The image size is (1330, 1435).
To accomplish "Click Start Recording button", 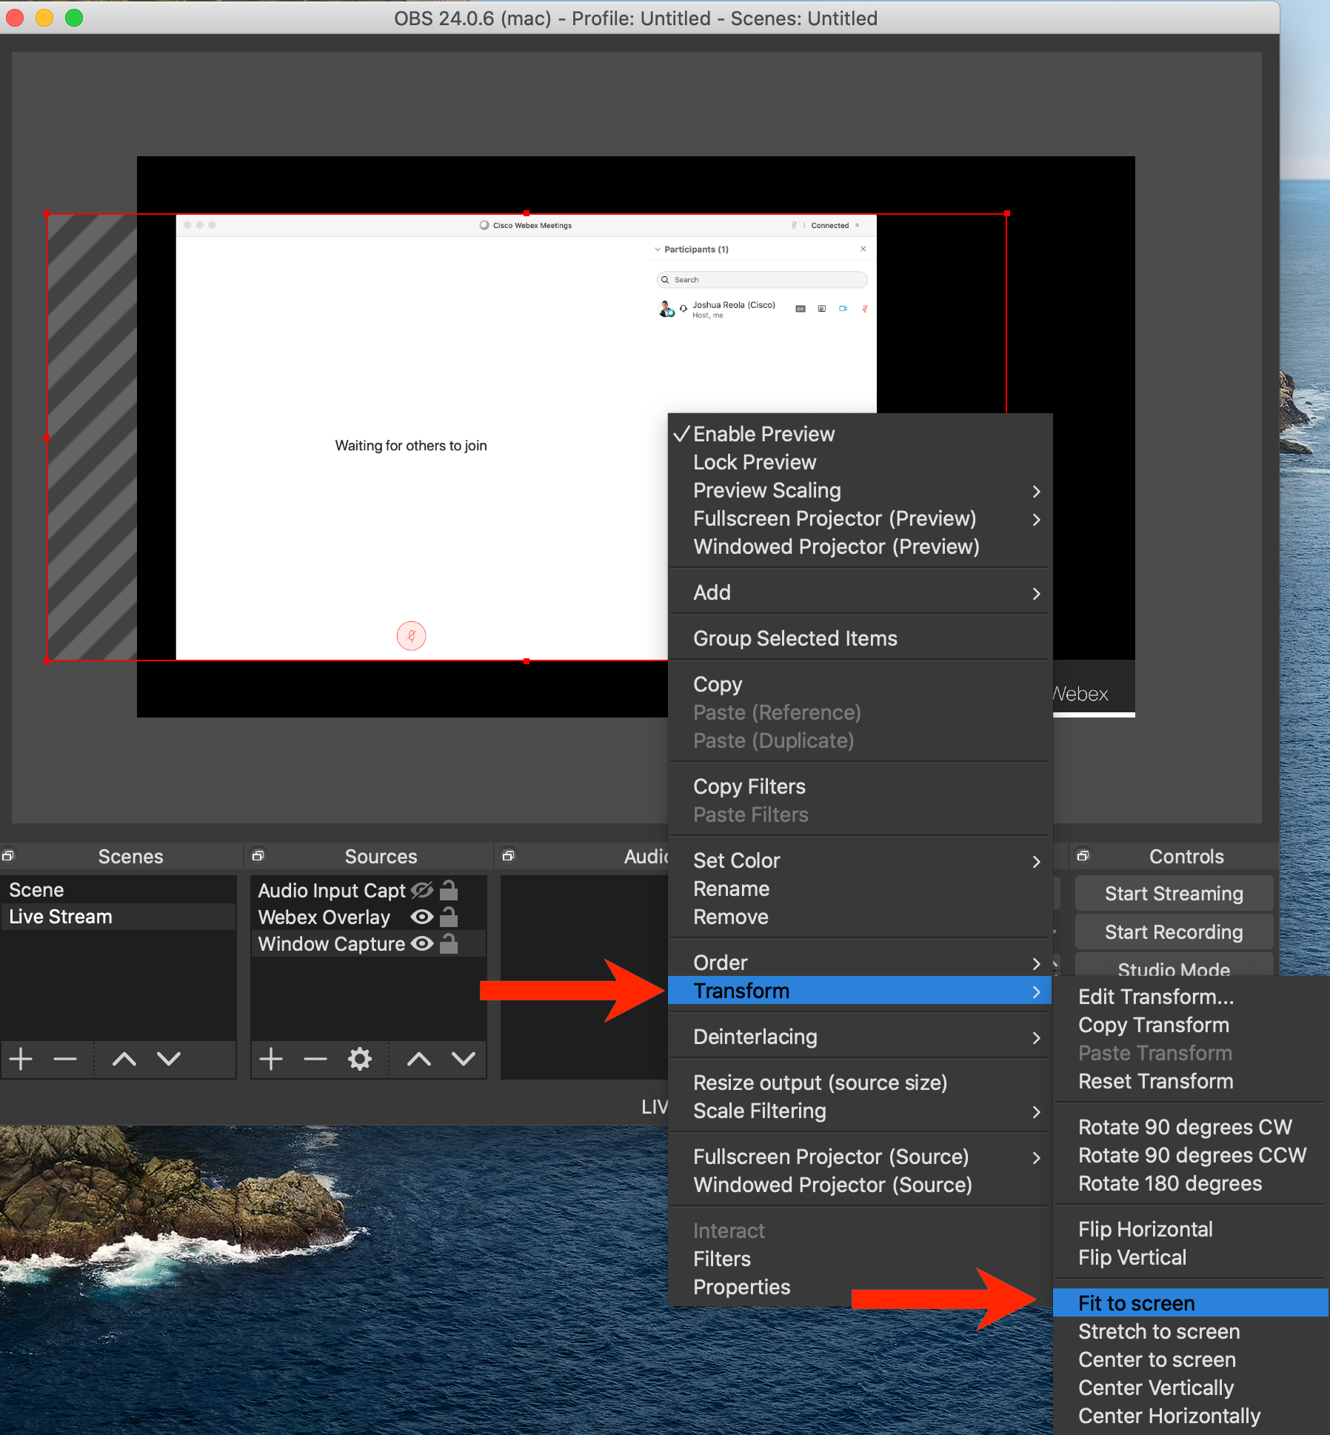I will pyautogui.click(x=1174, y=932).
